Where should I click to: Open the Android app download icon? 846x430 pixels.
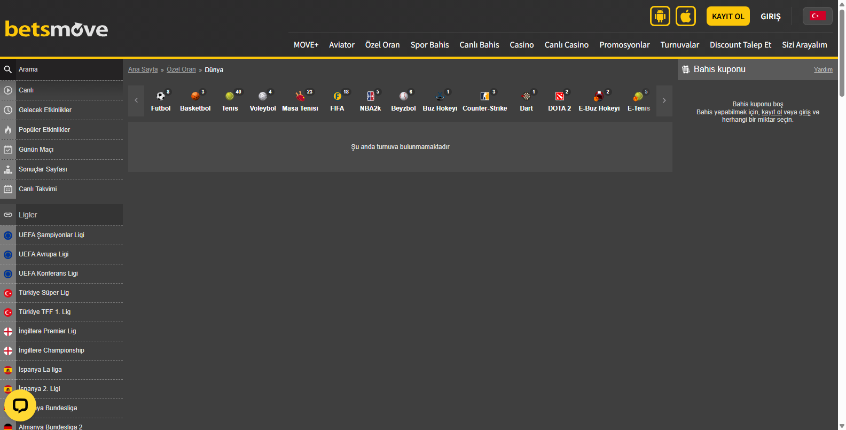660,16
